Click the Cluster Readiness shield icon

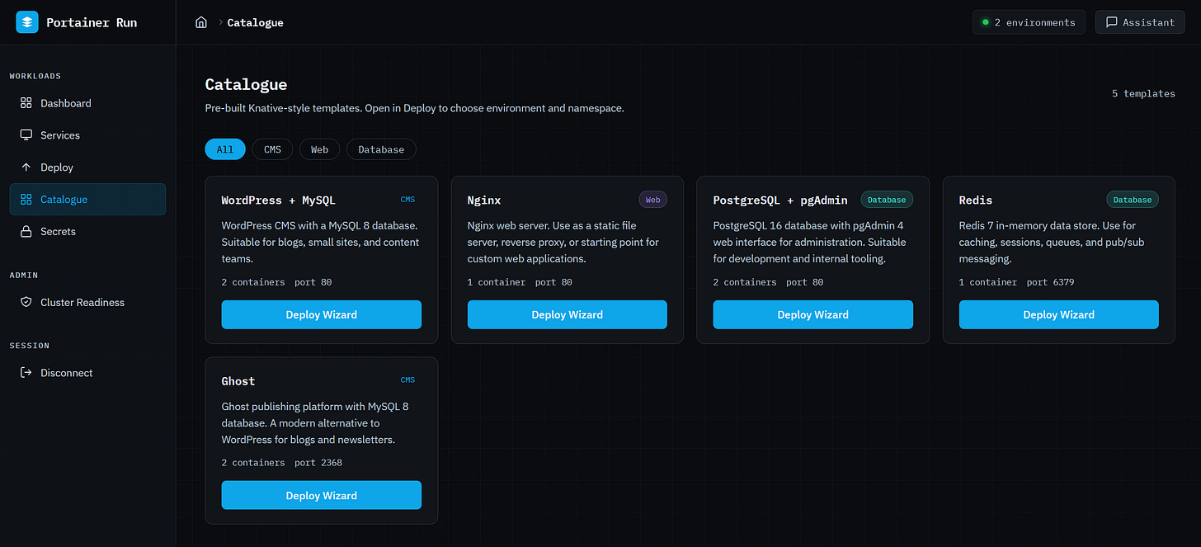26,303
